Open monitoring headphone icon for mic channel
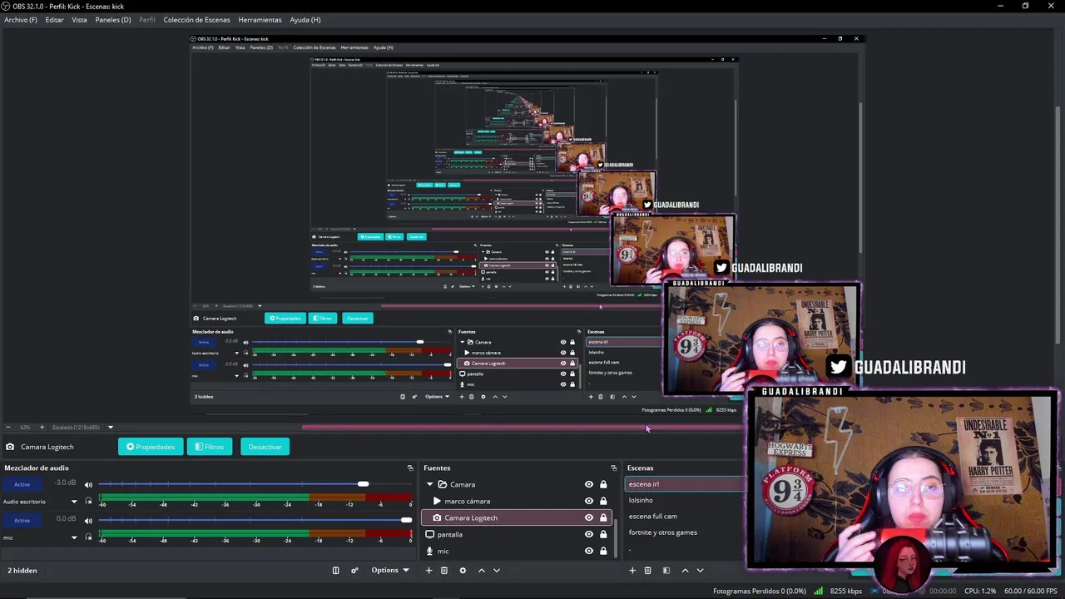 [88, 537]
